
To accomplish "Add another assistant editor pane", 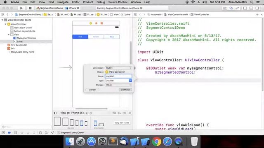I will (257, 15).
